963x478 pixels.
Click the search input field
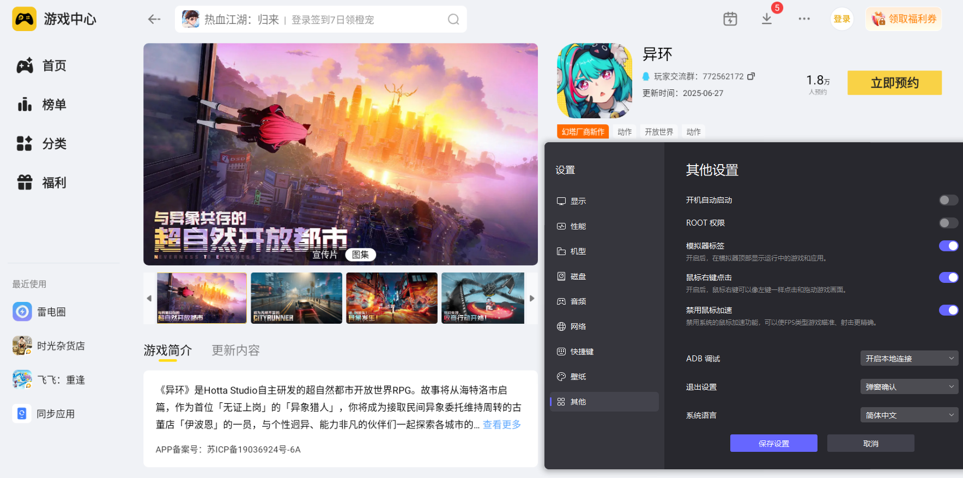pos(321,20)
